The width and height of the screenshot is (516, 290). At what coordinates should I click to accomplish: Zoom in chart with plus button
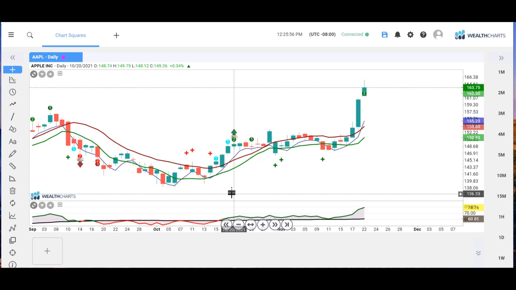click(263, 224)
